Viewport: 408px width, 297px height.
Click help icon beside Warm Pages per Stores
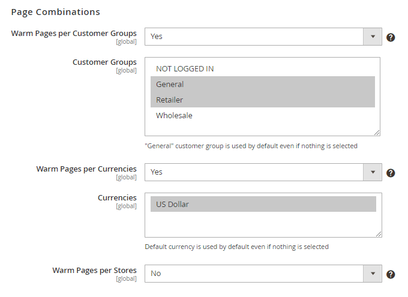coord(391,274)
